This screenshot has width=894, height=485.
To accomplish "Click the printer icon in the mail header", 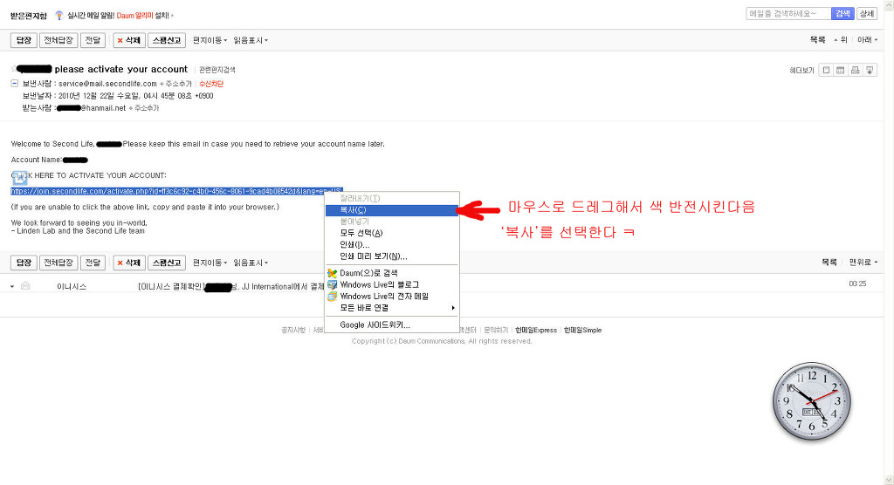I will pos(855,70).
